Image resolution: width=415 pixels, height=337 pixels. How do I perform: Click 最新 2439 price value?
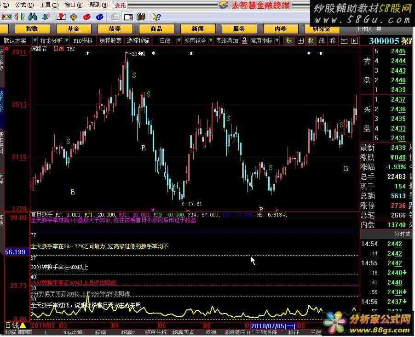pos(398,148)
